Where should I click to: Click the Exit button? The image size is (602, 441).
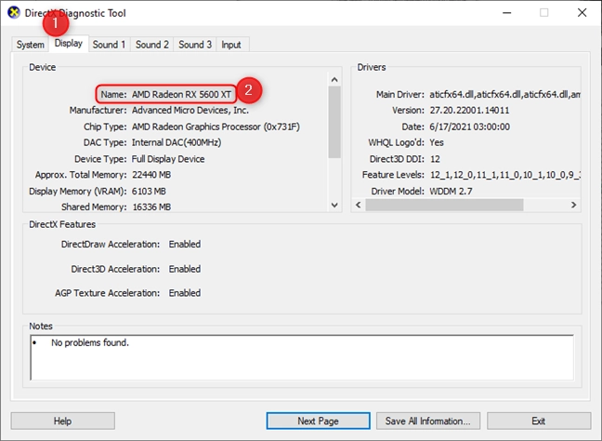click(539, 421)
